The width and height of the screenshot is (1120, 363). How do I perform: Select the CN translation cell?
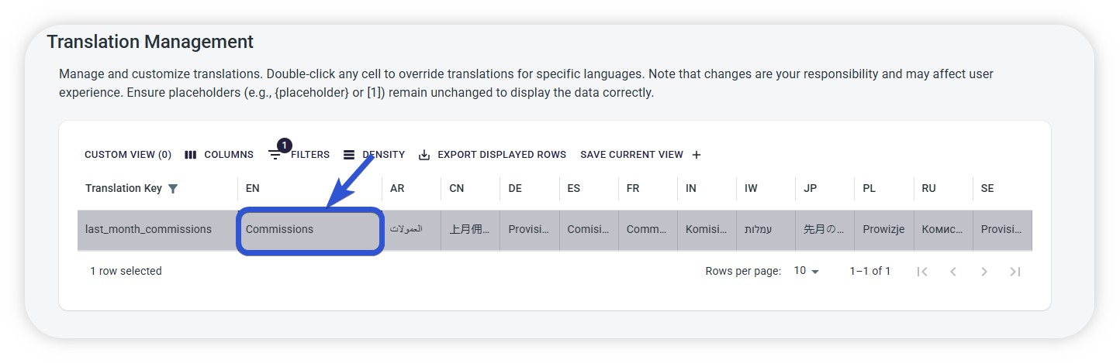point(470,230)
